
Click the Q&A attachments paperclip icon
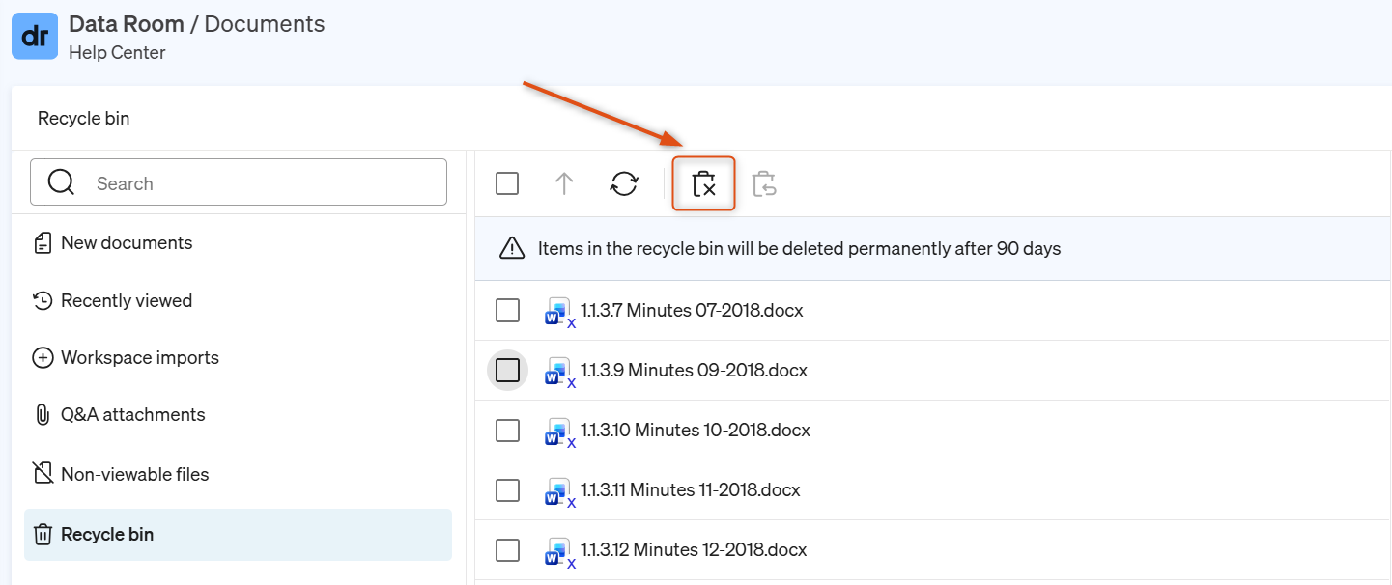(x=43, y=415)
